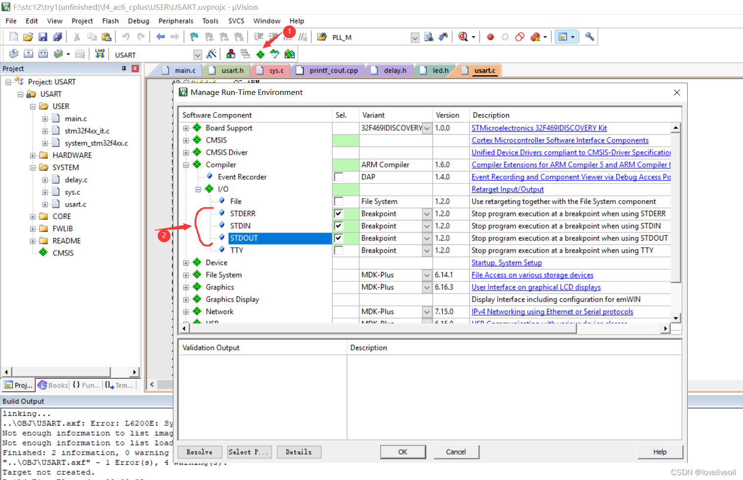
Task: Select main.c in the Project tree
Action: click(x=75, y=119)
